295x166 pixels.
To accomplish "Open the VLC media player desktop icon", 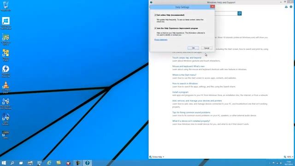I will click(x=6, y=87).
